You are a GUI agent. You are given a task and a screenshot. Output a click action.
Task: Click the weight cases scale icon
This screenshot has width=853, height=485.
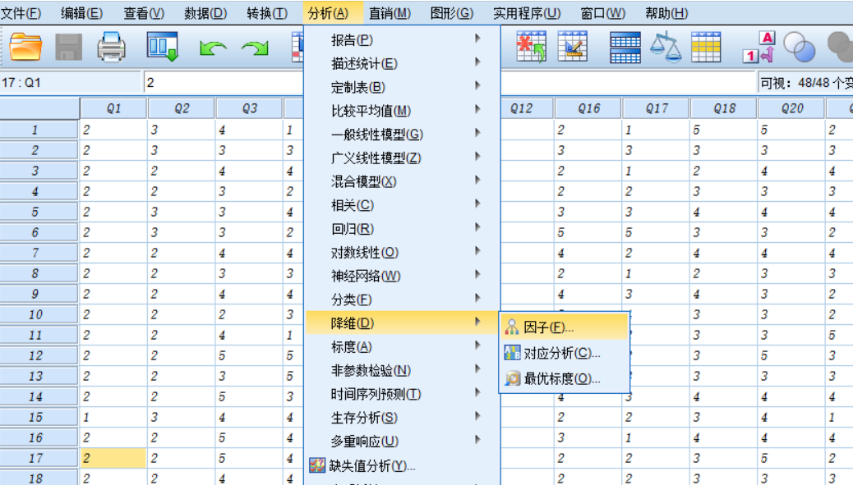pyautogui.click(x=666, y=47)
